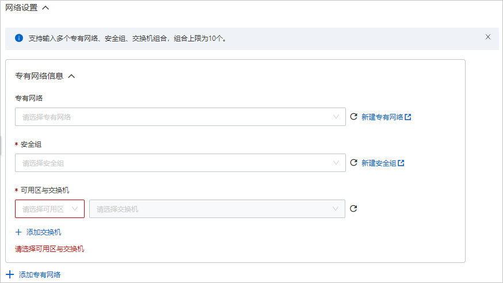The image size is (503, 283).
Task: Click the 专有网络 field label
Action: pos(29,98)
